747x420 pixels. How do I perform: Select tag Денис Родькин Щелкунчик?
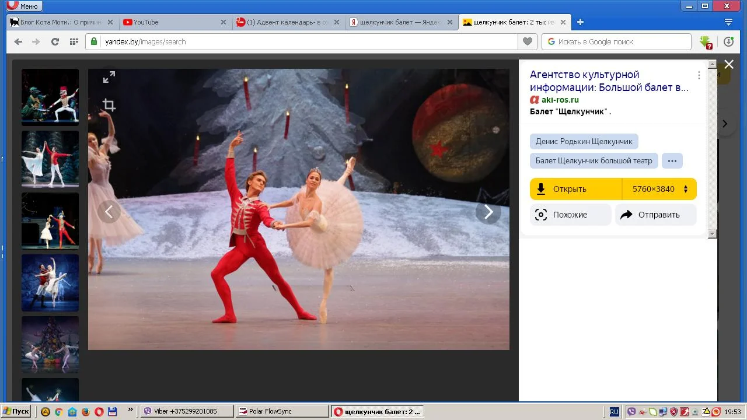click(x=584, y=141)
